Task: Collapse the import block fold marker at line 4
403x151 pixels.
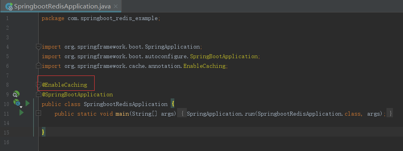Action: [39, 47]
